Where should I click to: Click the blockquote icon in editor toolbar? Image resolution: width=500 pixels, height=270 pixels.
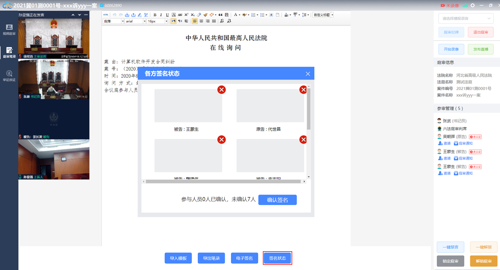pyautogui.click(x=220, y=15)
